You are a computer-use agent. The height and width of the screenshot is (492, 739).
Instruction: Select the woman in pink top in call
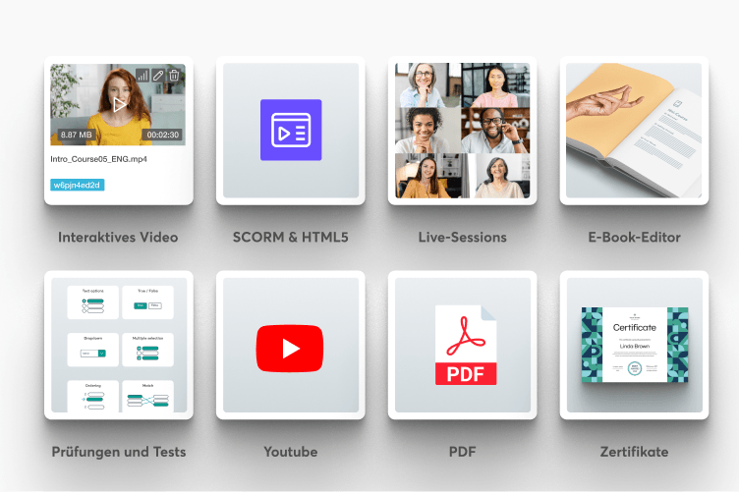496,85
